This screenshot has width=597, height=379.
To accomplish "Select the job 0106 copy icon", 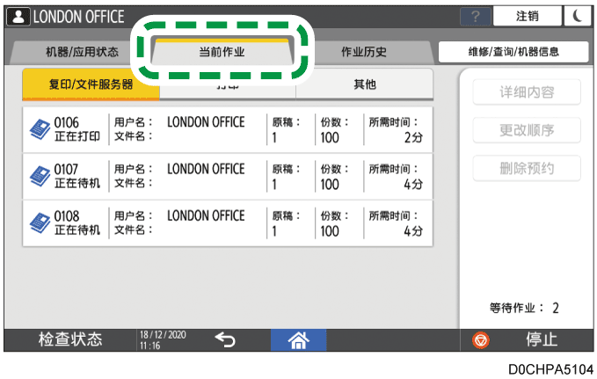I will [40, 128].
